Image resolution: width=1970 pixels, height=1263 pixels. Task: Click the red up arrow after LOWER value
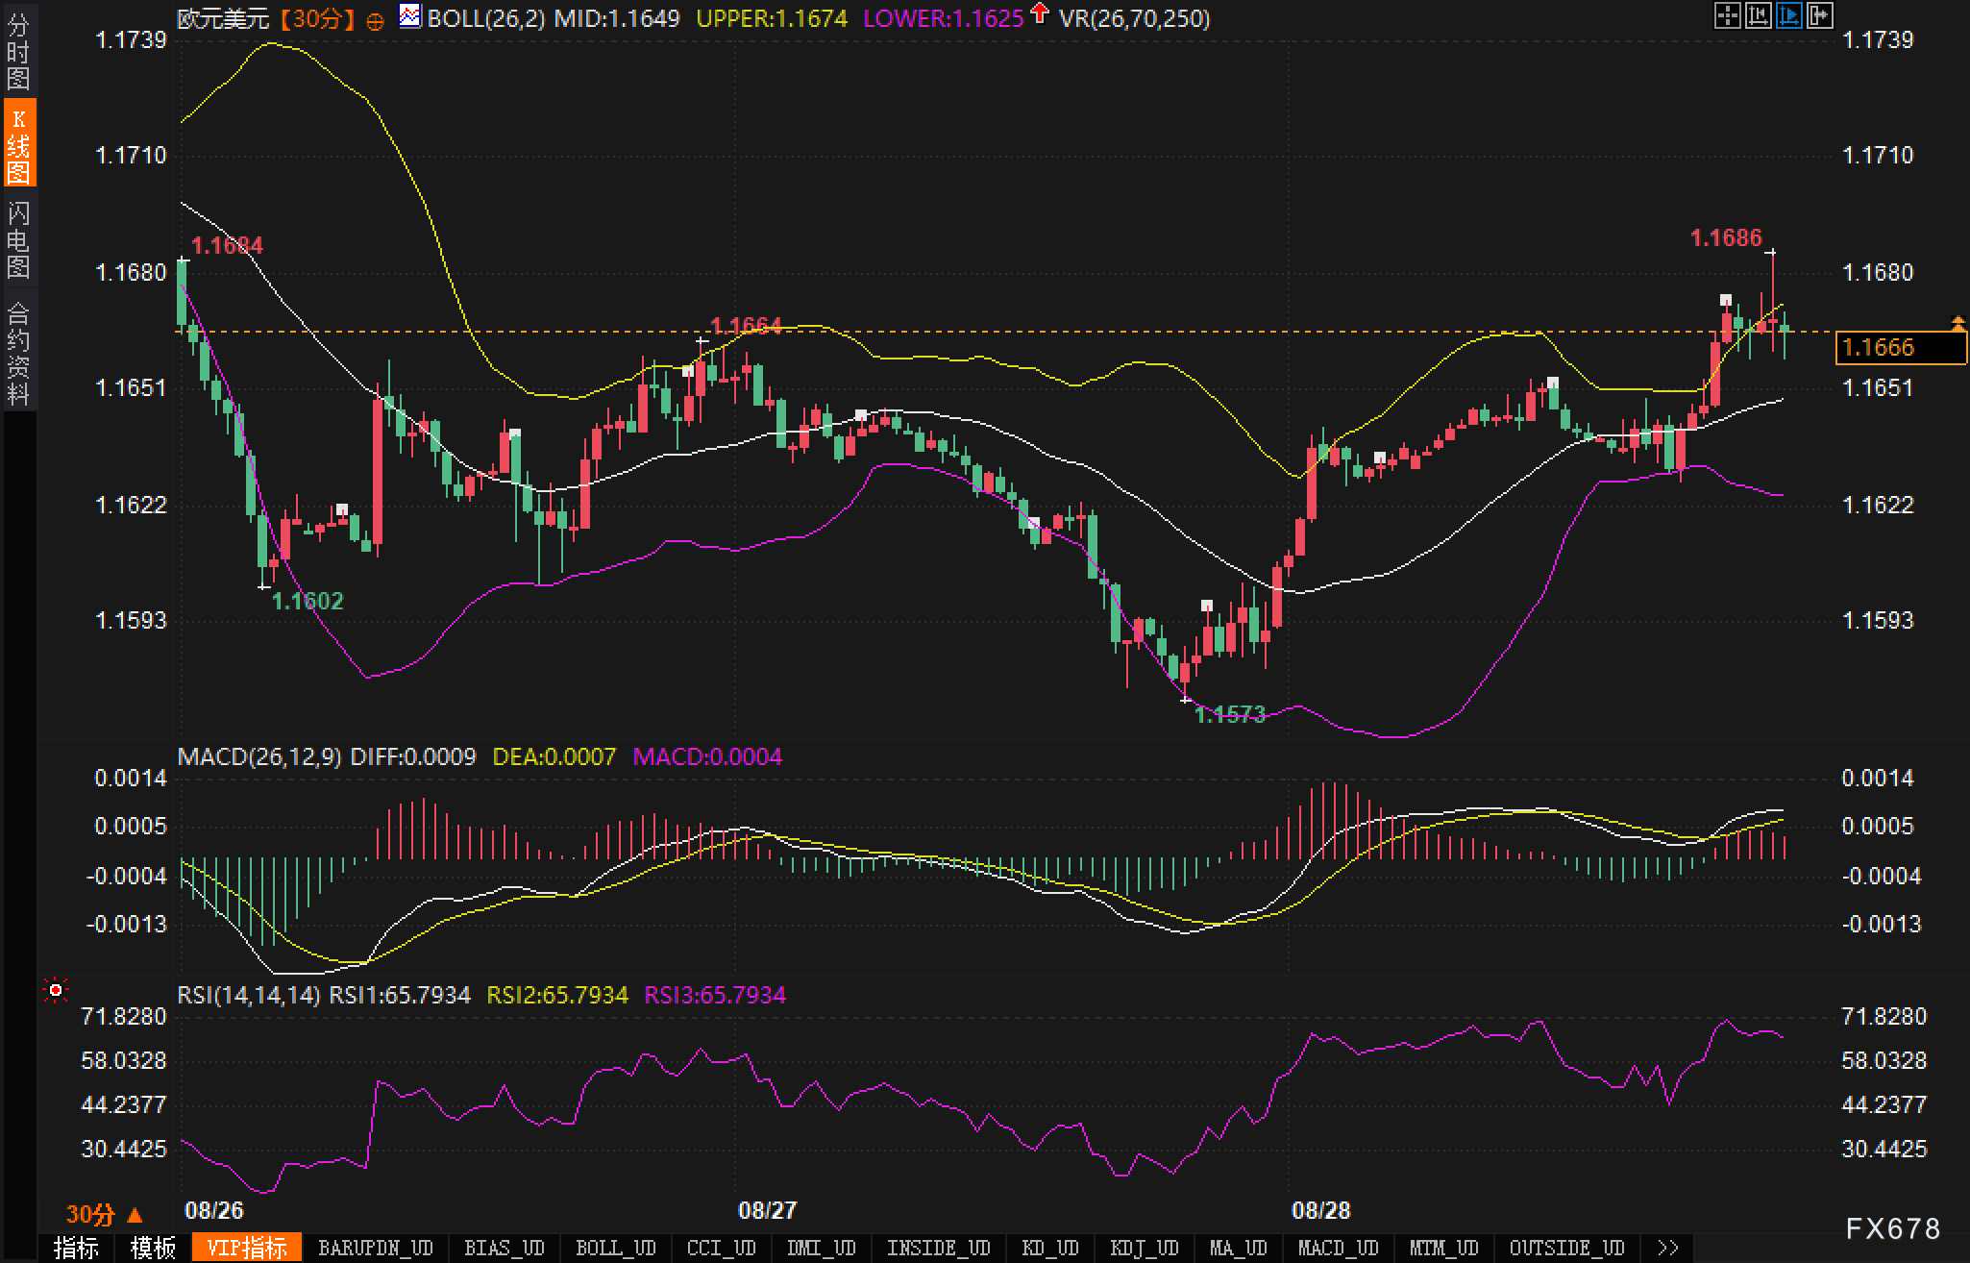tap(1039, 13)
